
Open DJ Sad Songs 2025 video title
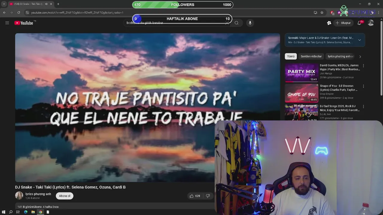[x=340, y=108]
